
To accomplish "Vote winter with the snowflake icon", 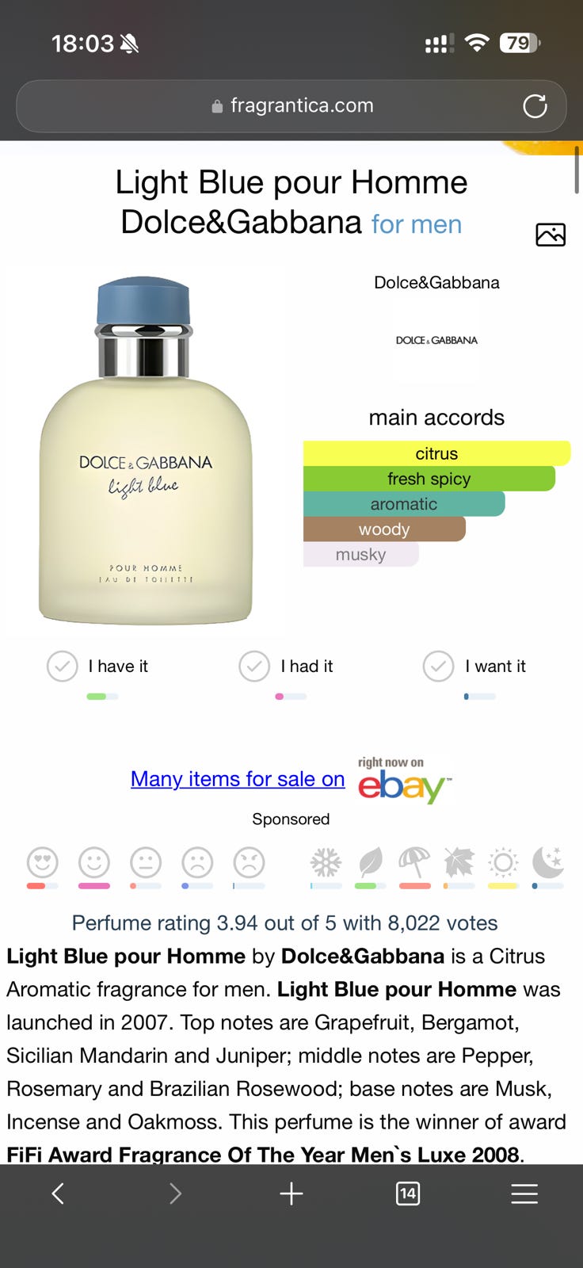I will 326,862.
